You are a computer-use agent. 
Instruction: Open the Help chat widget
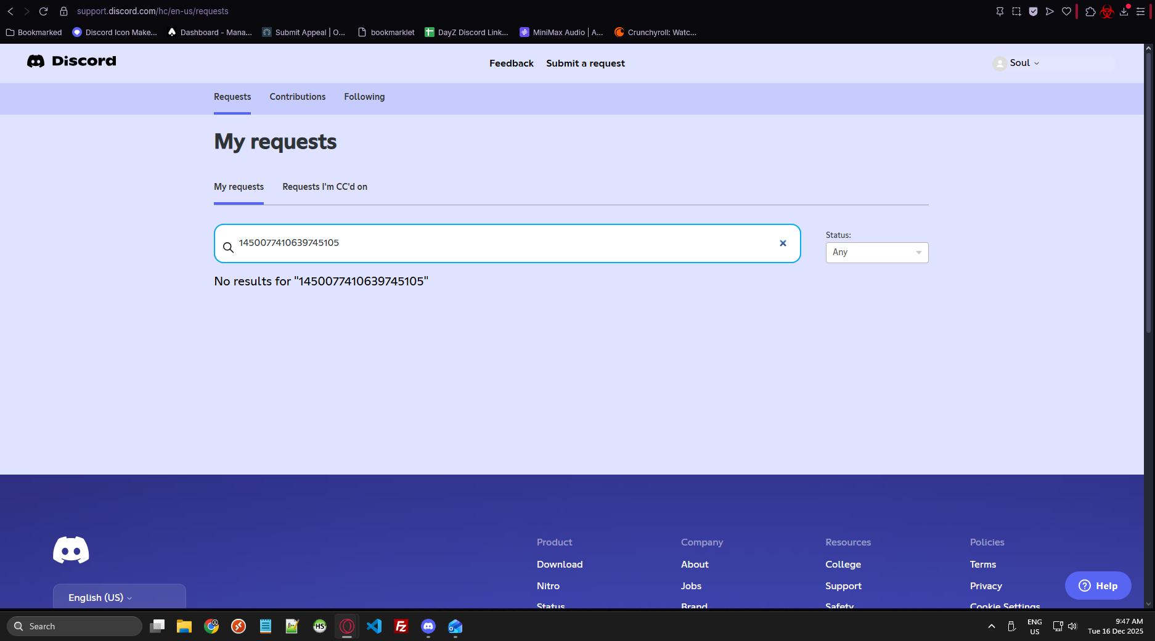(1098, 586)
